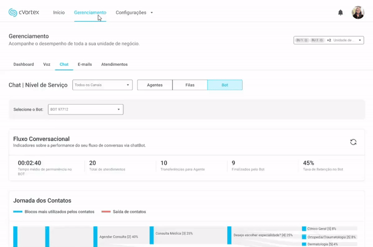Remove the BU 2 chip
The height and width of the screenshot is (247, 373).
pyautogui.click(x=322, y=40)
